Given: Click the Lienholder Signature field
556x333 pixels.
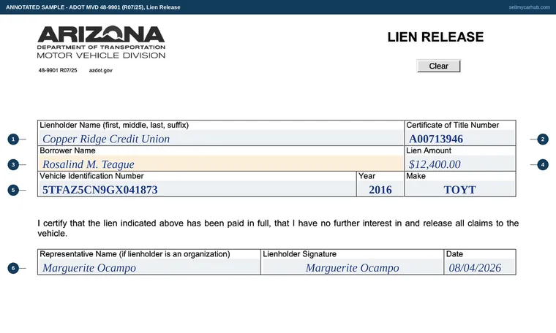Looking at the screenshot, I should point(352,267).
